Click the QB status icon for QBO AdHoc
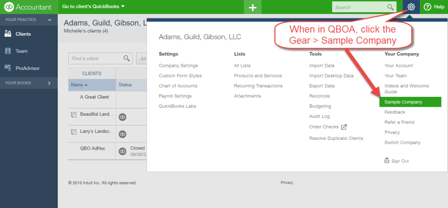 (122, 151)
